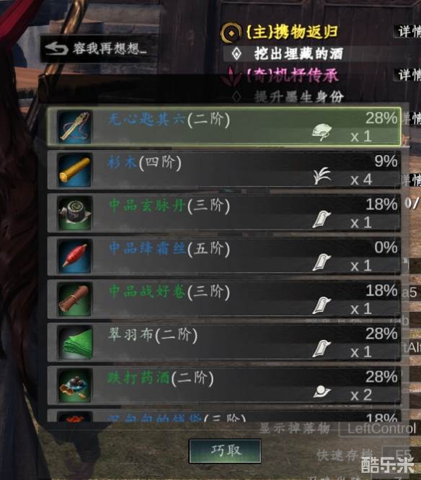
Task: Select the 中品玄脉丹 pill icon
Action: (74, 213)
